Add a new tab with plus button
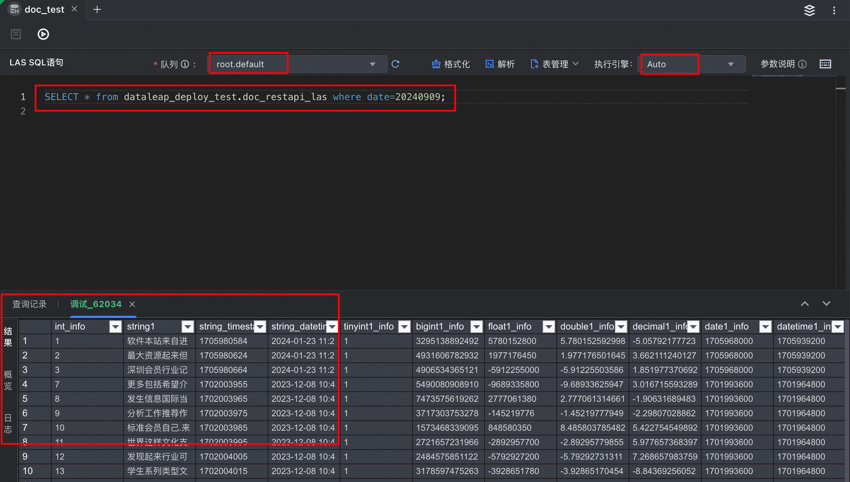 tap(97, 10)
